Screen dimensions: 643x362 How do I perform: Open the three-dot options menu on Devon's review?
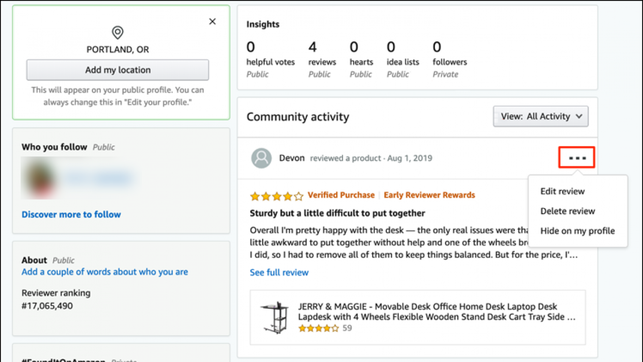tap(577, 157)
